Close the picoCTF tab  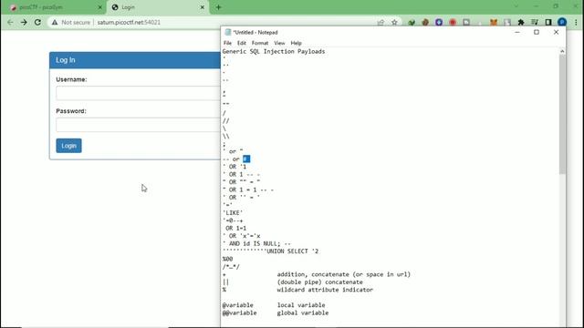(99, 7)
